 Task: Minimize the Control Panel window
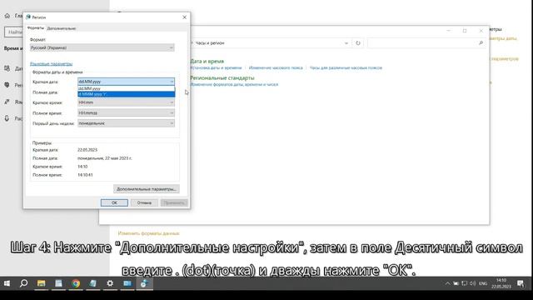point(448,31)
